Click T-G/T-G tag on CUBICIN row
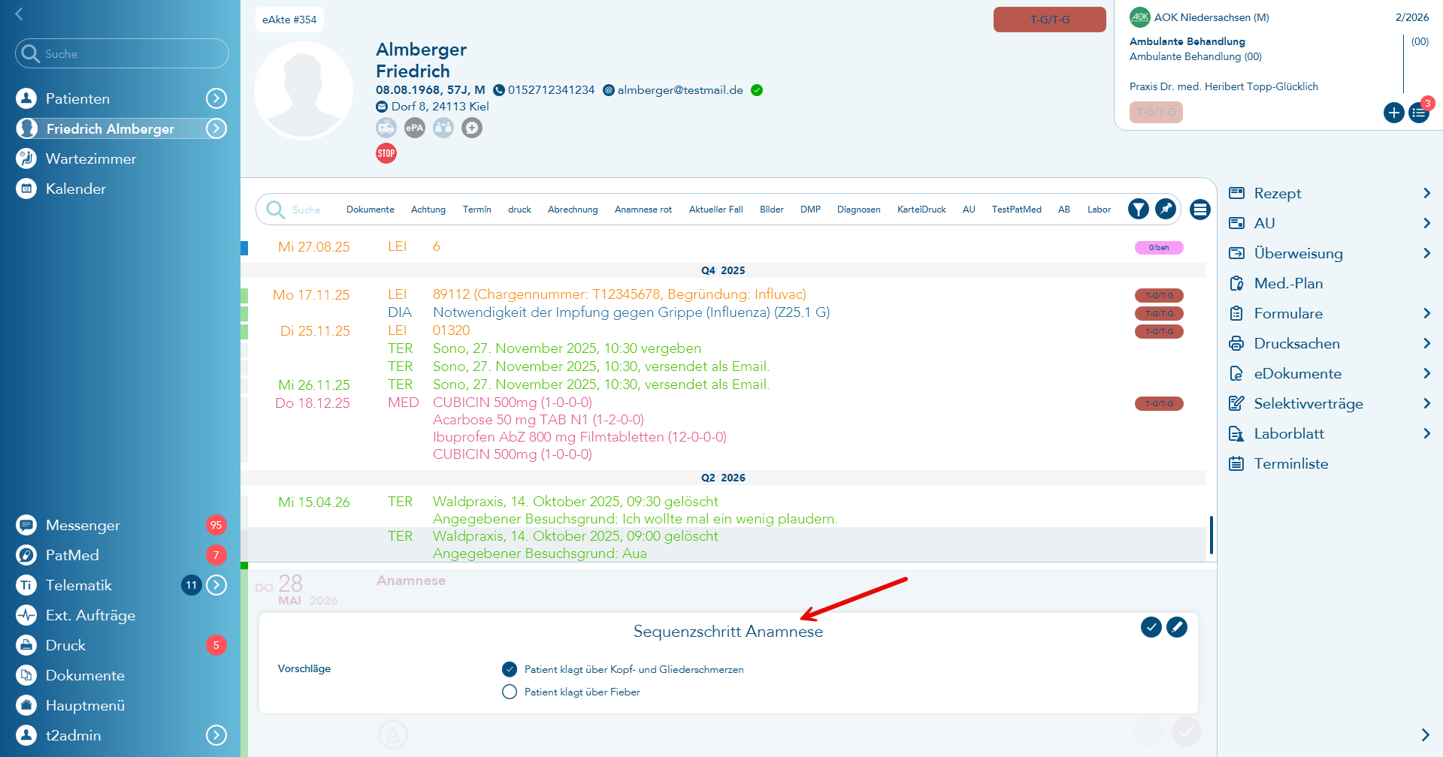This screenshot has width=1443, height=757. (x=1159, y=403)
